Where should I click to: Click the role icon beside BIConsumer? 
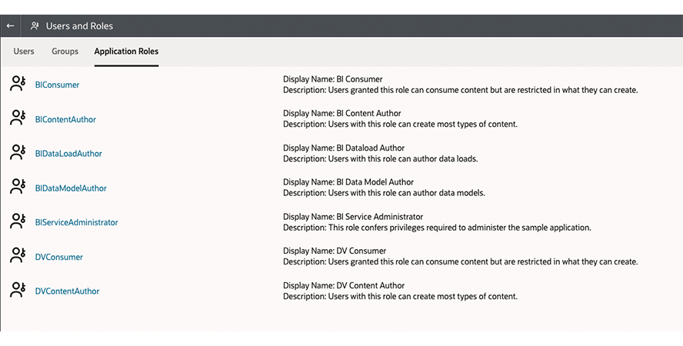18,84
